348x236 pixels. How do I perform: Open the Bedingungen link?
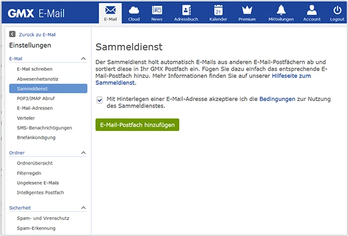pos(277,99)
